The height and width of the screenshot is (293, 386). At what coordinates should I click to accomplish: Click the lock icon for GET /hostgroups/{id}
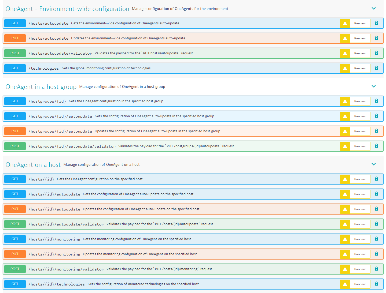point(377,101)
